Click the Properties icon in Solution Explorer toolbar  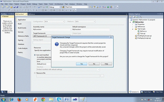pos(131,17)
